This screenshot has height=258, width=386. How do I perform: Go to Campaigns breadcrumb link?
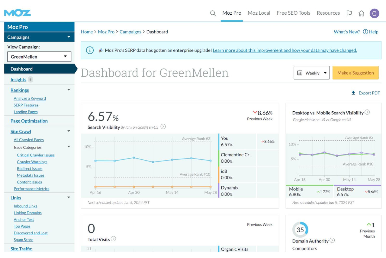130,32
